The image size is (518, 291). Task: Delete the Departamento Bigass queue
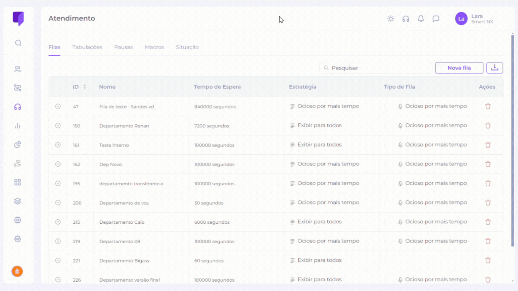488,261
